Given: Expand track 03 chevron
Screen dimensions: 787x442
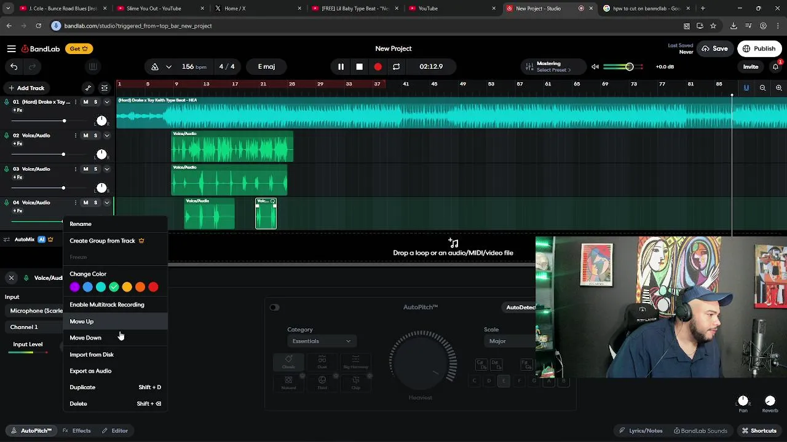Looking at the screenshot, I should 106,169.
